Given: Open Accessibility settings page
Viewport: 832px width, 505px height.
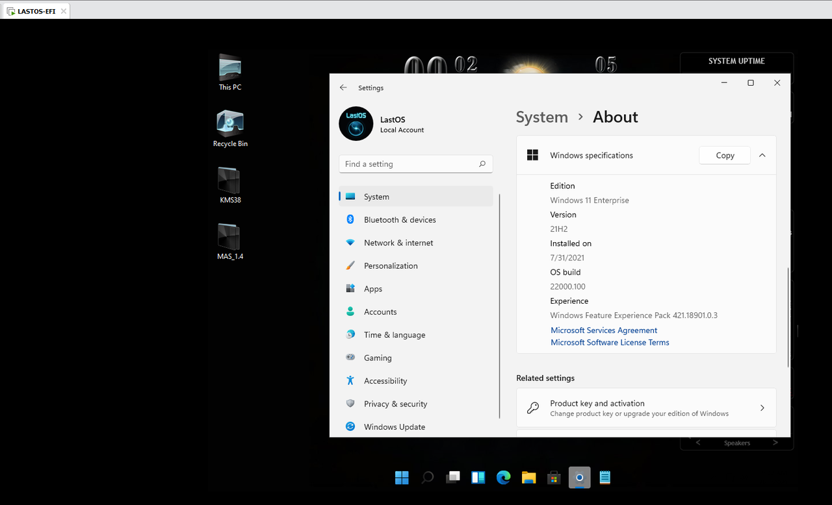Looking at the screenshot, I should click(x=416, y=380).
